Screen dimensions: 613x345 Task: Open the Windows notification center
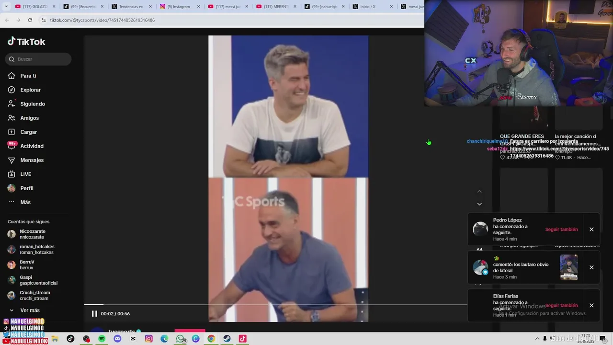coord(602,339)
